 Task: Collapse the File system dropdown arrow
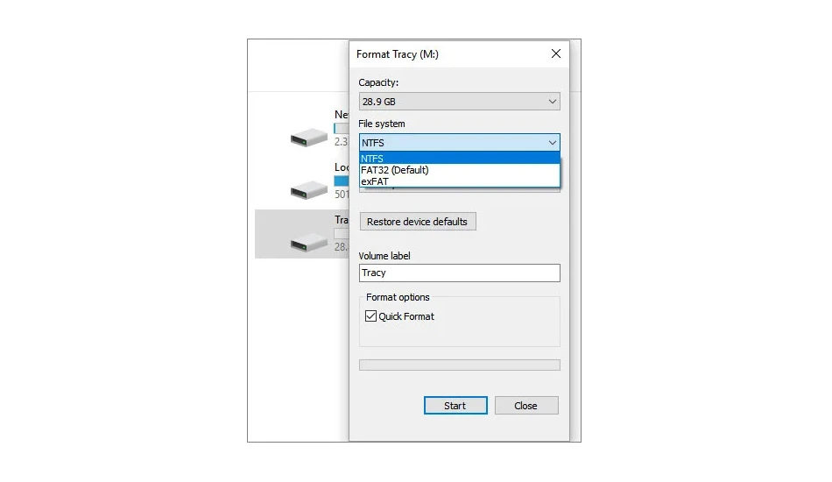(x=553, y=143)
